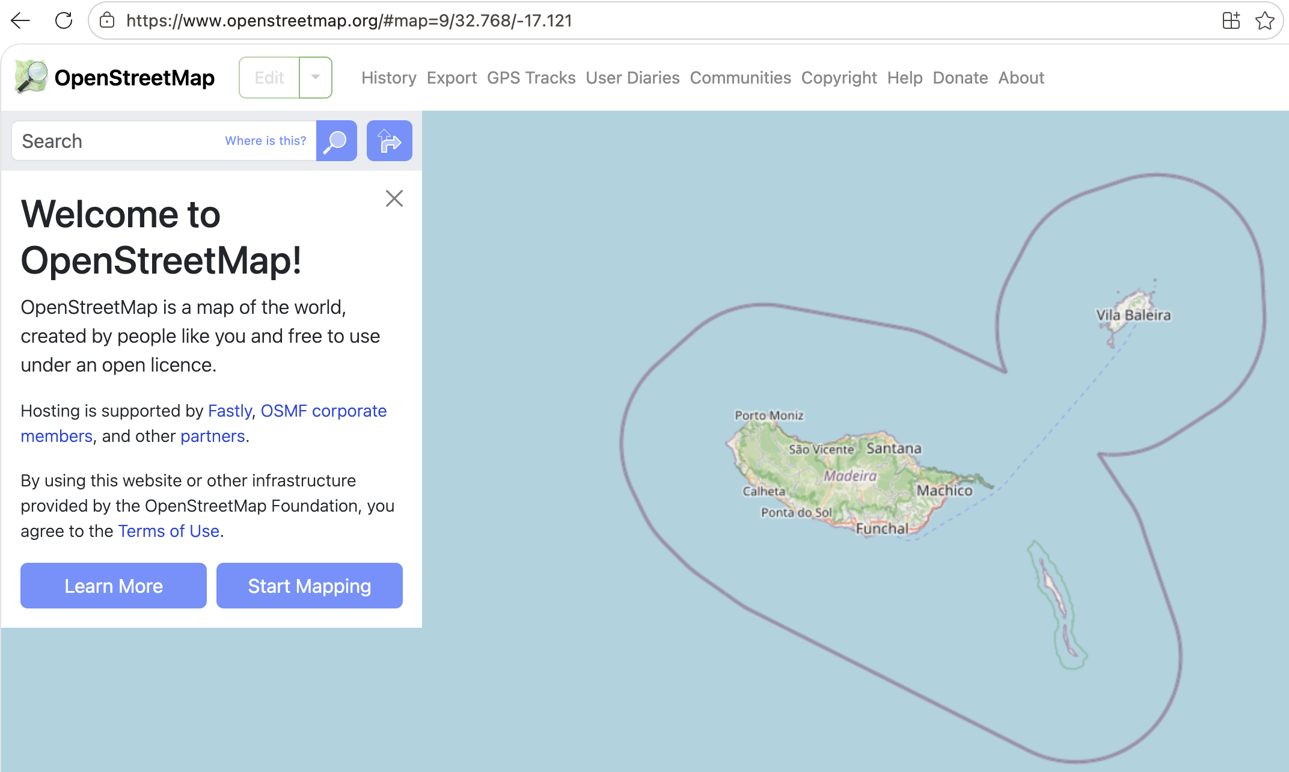The image size is (1289, 772).
Task: Follow the Fastly link
Action: (230, 411)
